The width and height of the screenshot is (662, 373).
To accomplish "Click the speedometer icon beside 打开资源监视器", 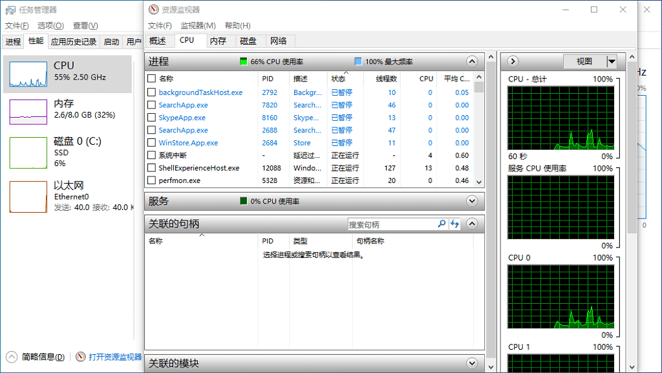I will (81, 356).
